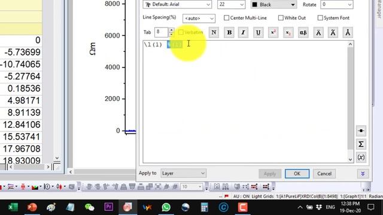383x215 pixels.
Task: Click the 8000 axis tick label
Action: [113, 4]
